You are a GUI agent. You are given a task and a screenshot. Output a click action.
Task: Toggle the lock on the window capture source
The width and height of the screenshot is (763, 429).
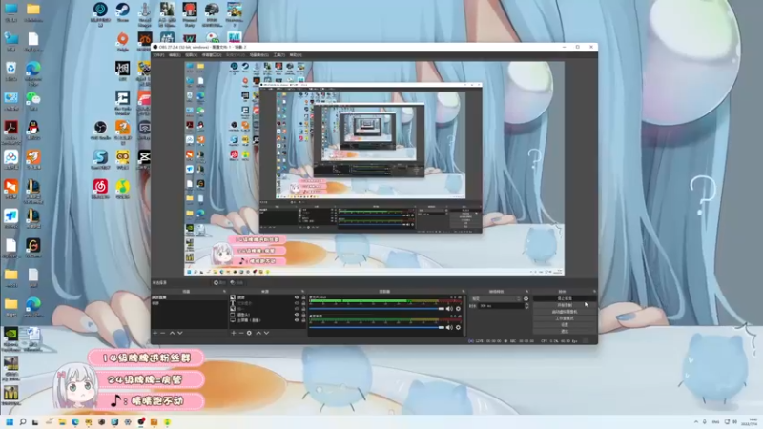coord(303,315)
